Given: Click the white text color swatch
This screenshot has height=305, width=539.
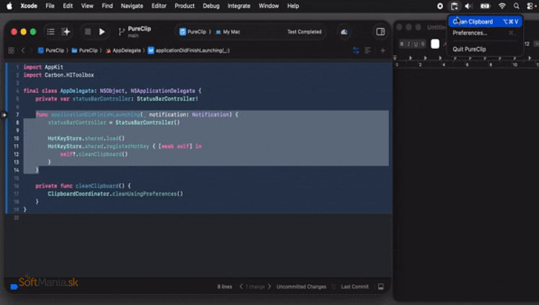Looking at the screenshot, I should (x=435, y=44).
